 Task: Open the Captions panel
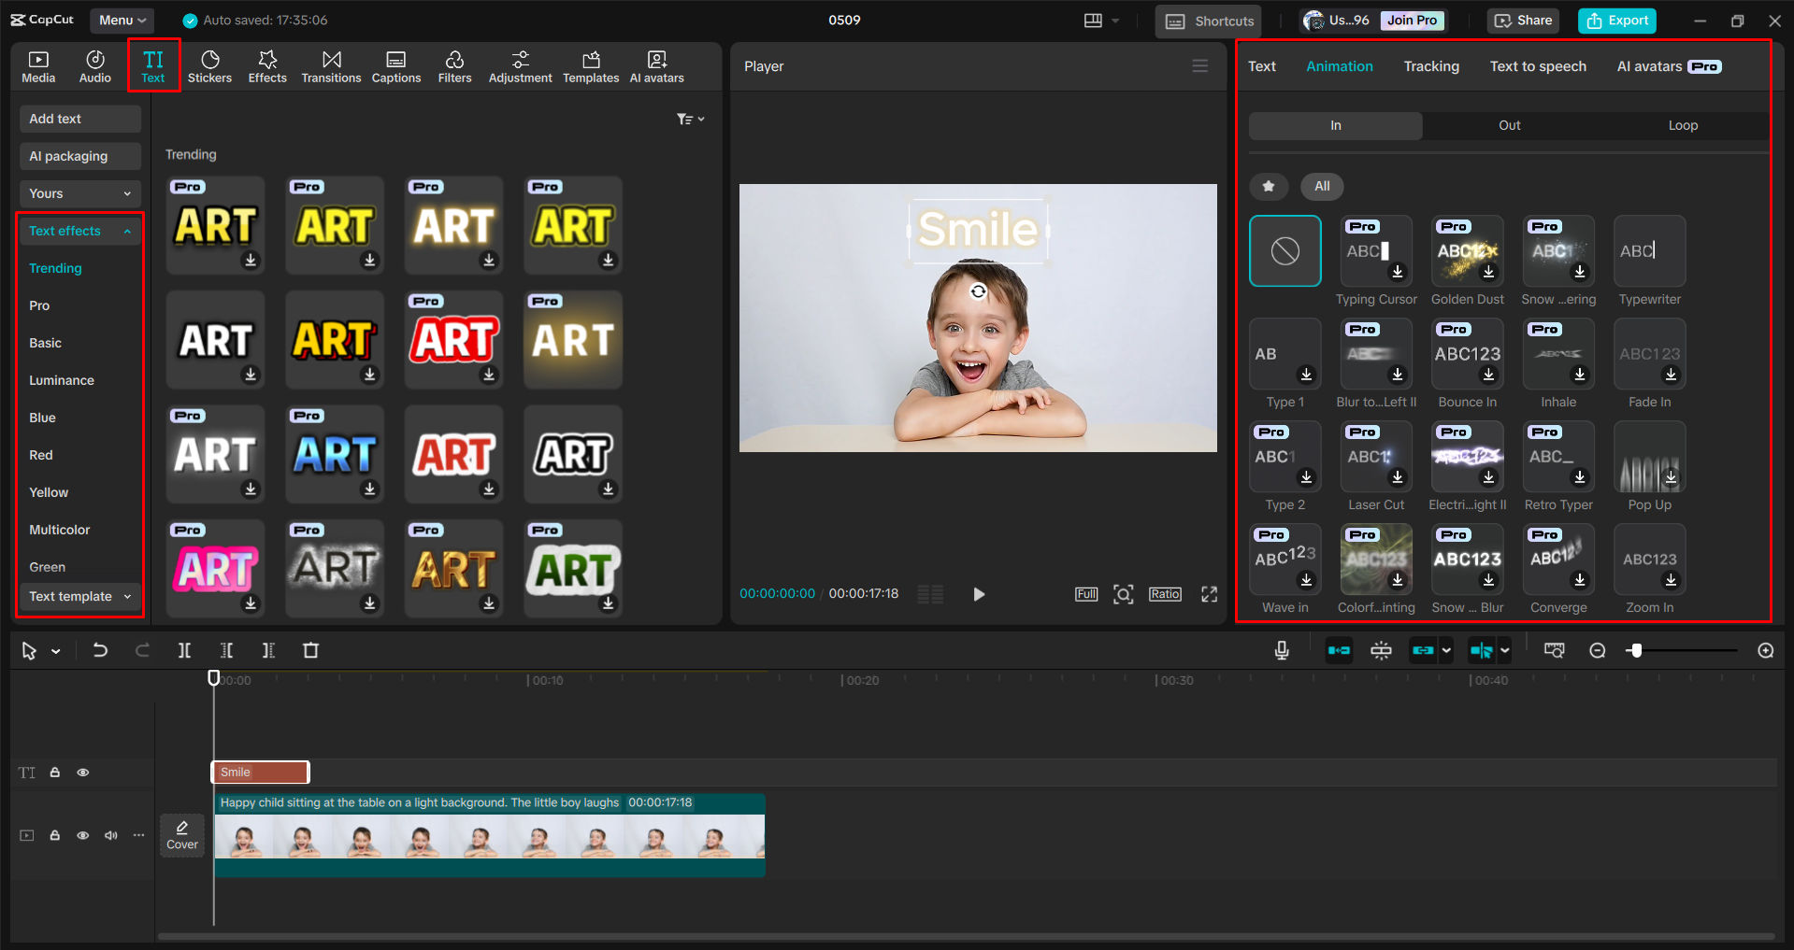coord(395,65)
